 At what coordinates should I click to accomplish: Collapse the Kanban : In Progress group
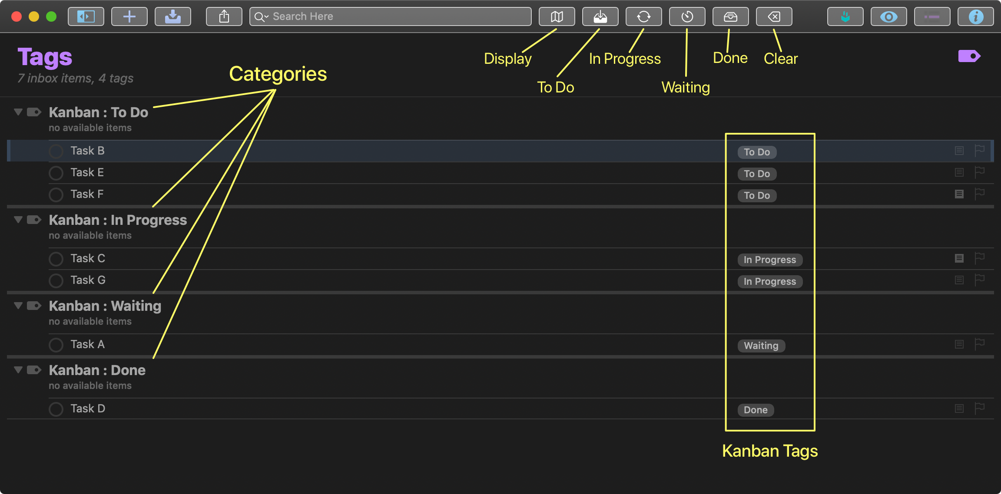18,220
